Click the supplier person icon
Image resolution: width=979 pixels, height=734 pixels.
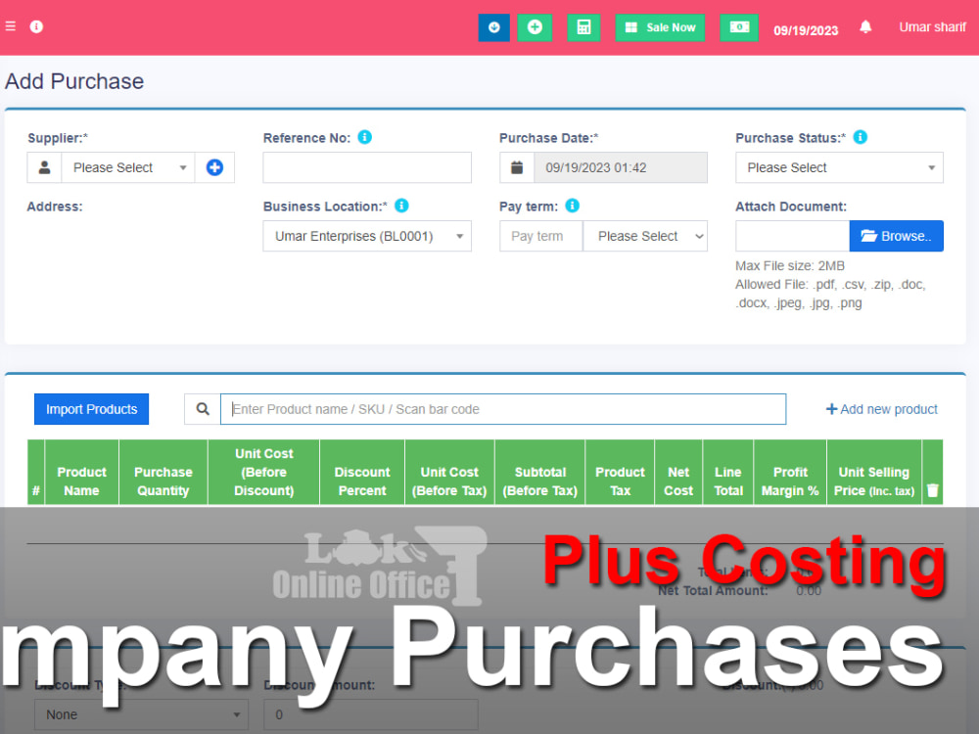[44, 167]
